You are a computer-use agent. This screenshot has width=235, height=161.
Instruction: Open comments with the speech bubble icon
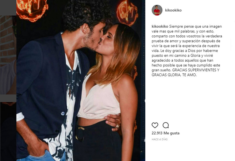point(166,125)
